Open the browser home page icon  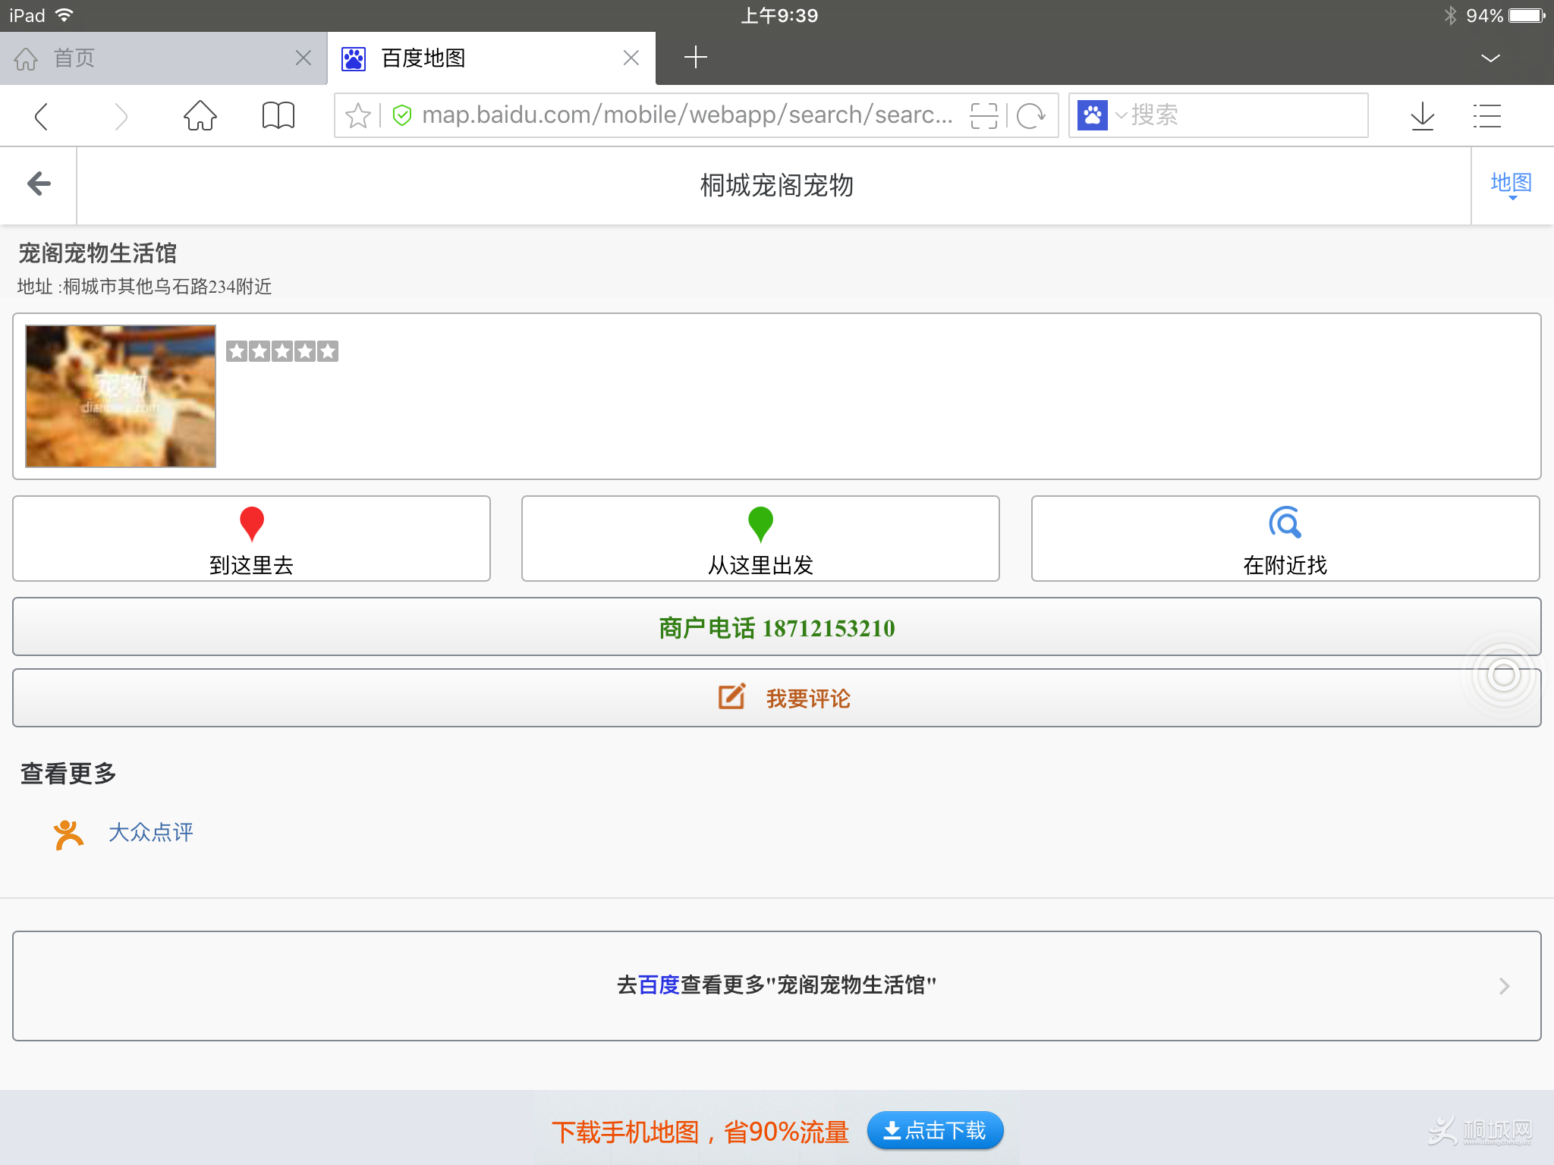coord(200,115)
